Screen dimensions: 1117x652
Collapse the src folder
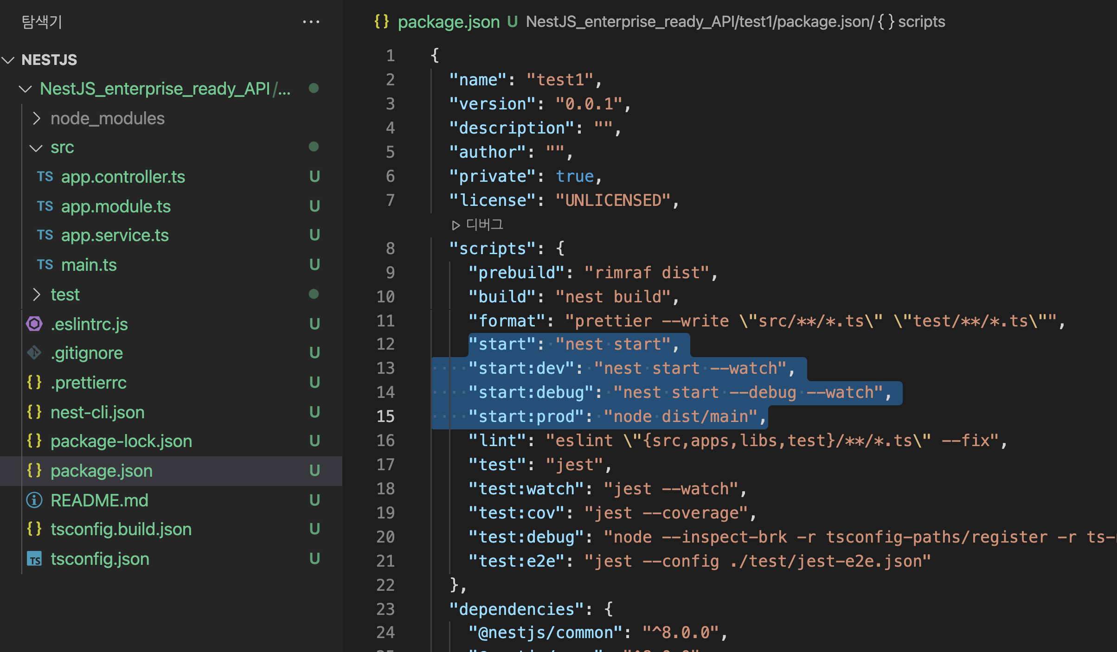click(36, 148)
